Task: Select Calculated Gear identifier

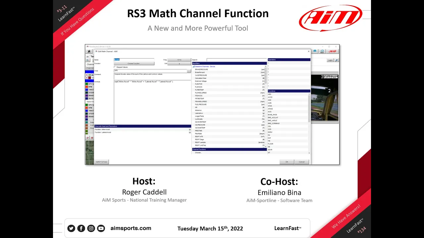Action: pos(229,78)
